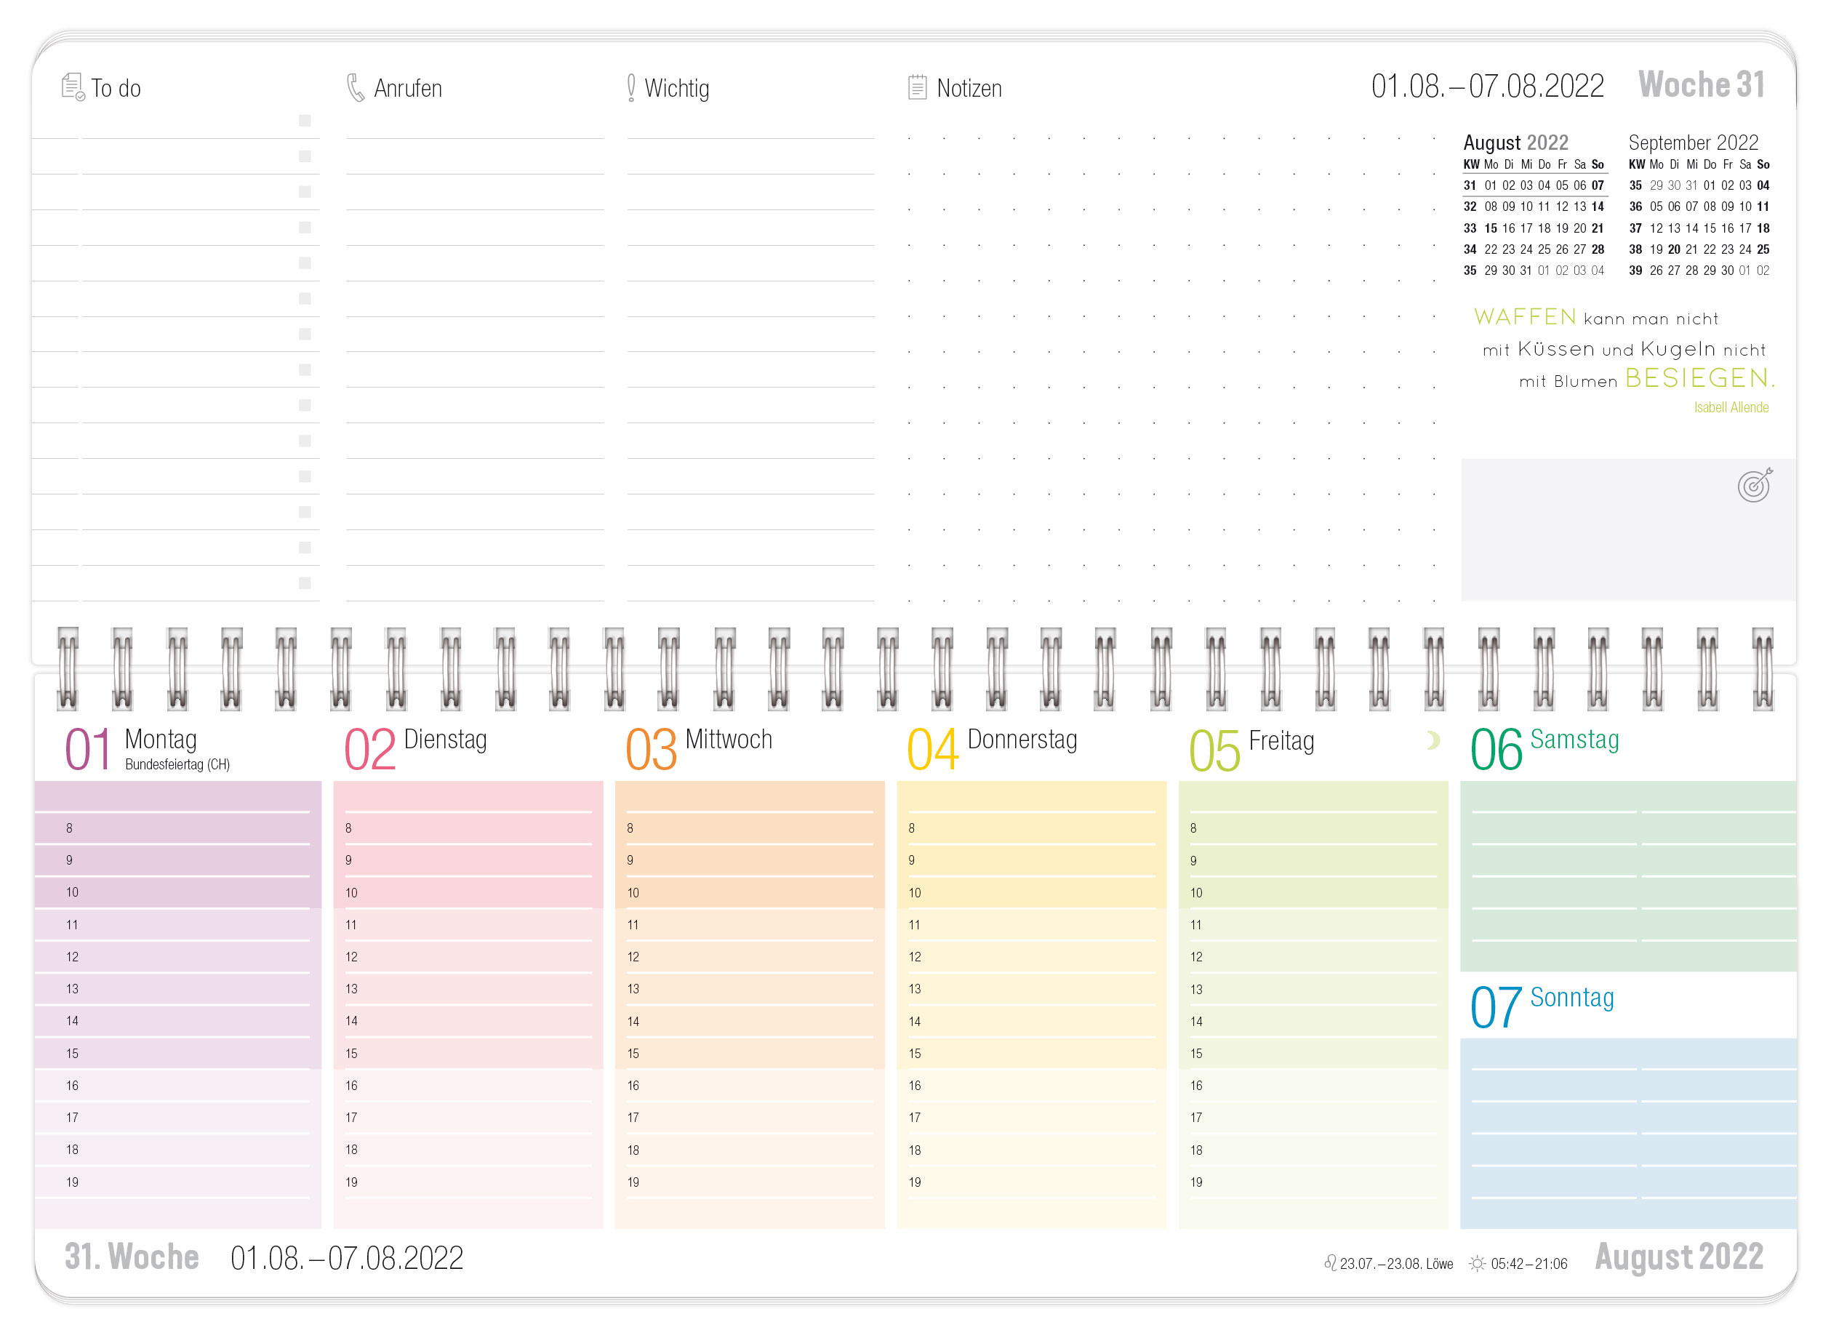This screenshot has height=1338, width=1831.
Task: Select Tuesday's 12 o'clock time slot
Action: (468, 958)
